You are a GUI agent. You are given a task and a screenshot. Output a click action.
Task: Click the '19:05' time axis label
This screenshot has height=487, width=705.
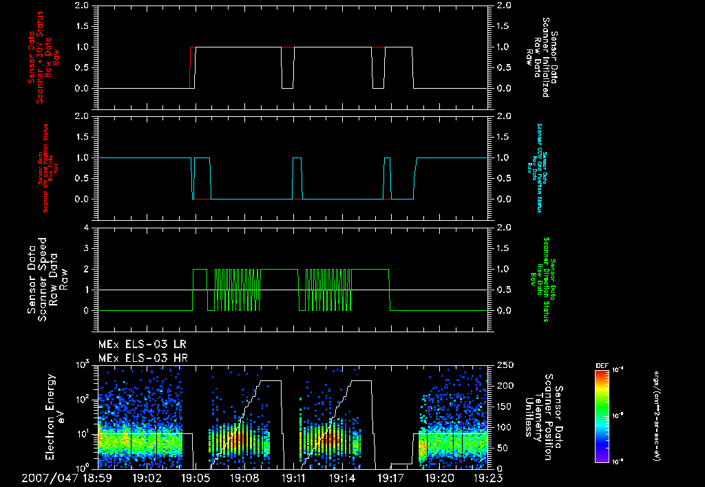coord(195,479)
